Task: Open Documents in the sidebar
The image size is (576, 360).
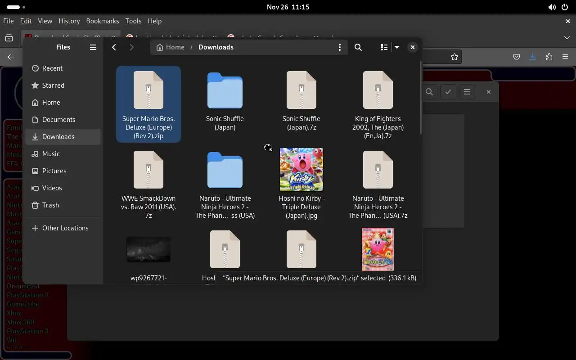Action: pyautogui.click(x=63, y=120)
